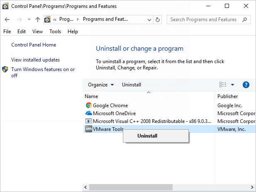Click the scrollbar left arrow
The width and height of the screenshot is (256, 192).
pos(85,187)
